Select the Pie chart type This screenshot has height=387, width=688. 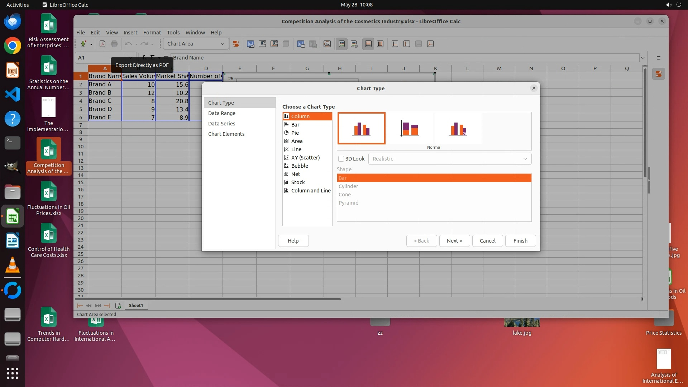pos(295,133)
